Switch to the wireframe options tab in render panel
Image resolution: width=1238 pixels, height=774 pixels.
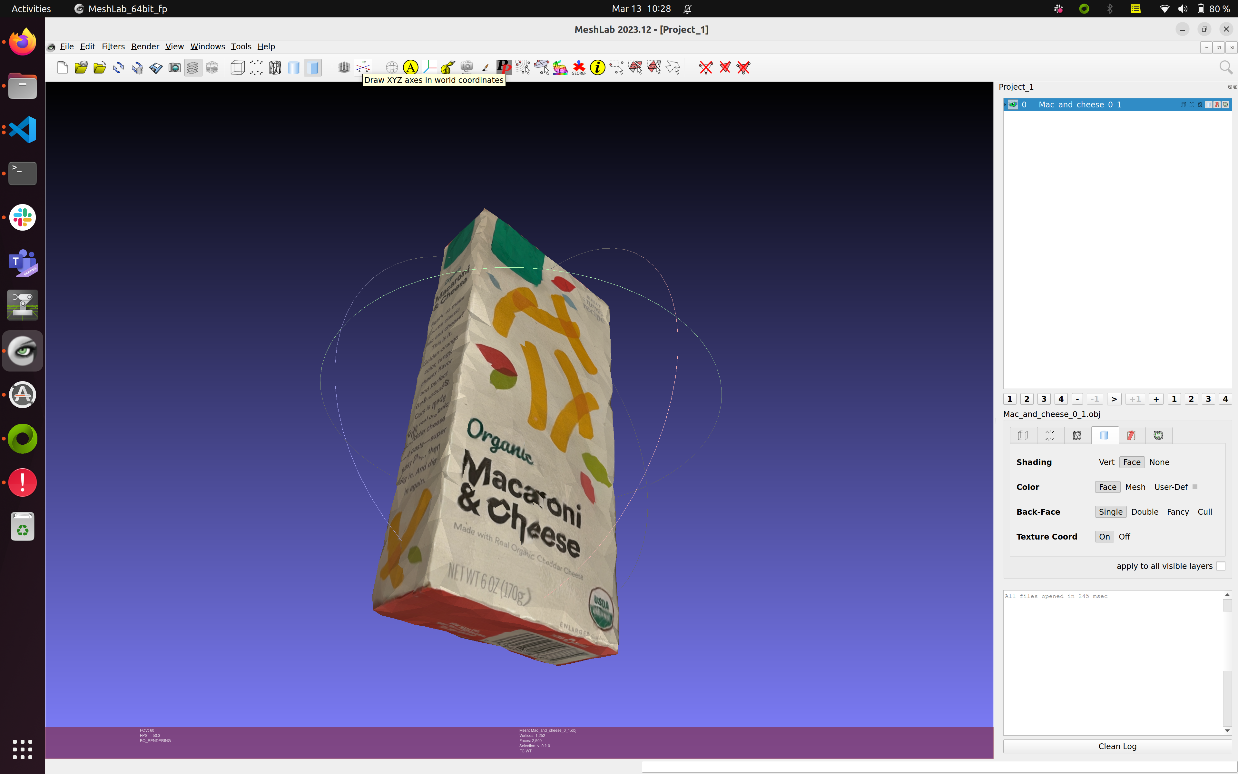coord(1076,435)
